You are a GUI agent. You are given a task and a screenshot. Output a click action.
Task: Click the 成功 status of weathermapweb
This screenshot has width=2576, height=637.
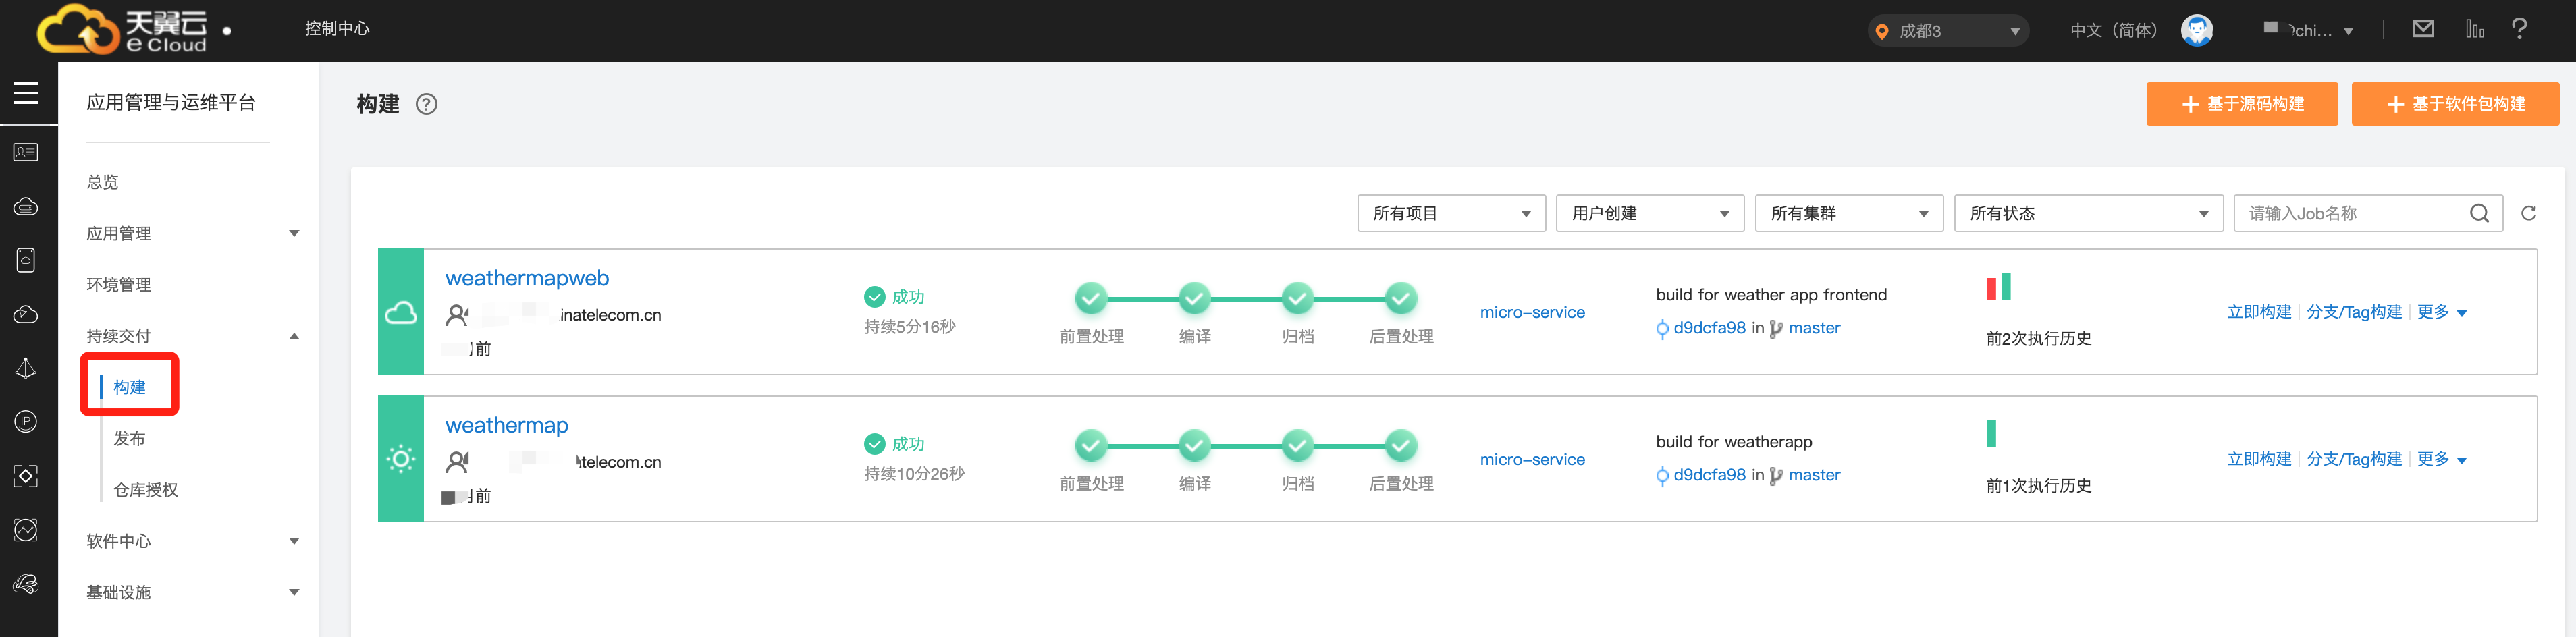894,296
